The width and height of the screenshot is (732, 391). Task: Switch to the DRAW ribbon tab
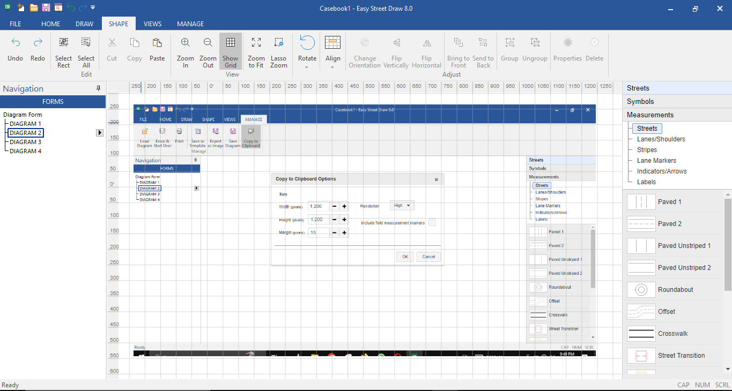tap(84, 24)
